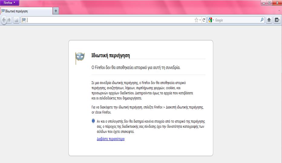Viewport: 282px width, 163px height.
Task: Click the magnifier search icon
Action: coord(262,20)
